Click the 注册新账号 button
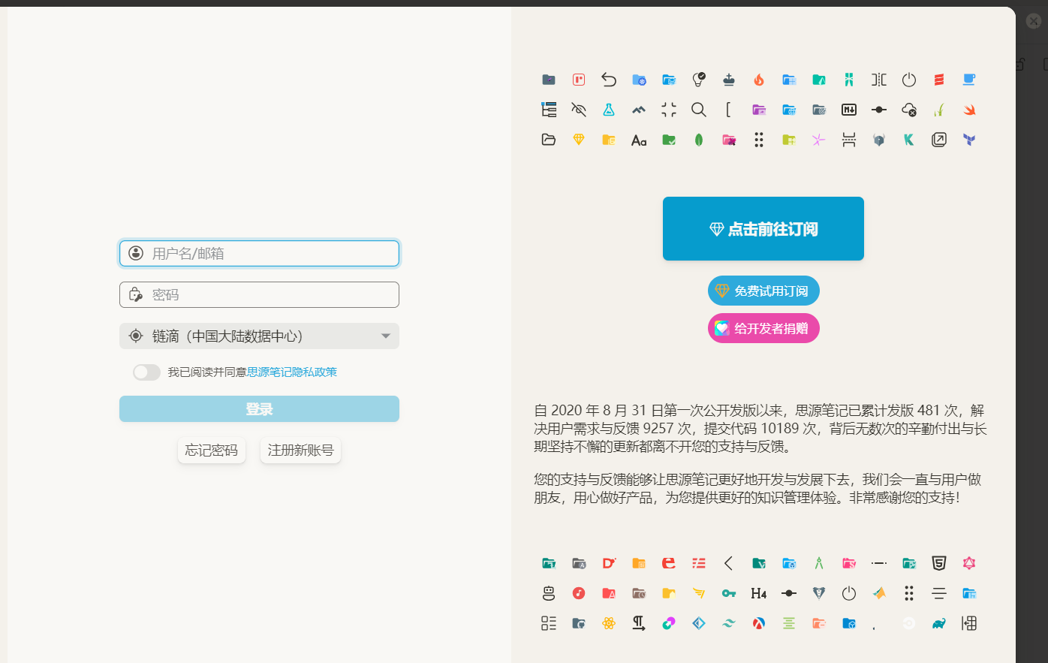Screen dimensions: 1048x663 (300, 451)
